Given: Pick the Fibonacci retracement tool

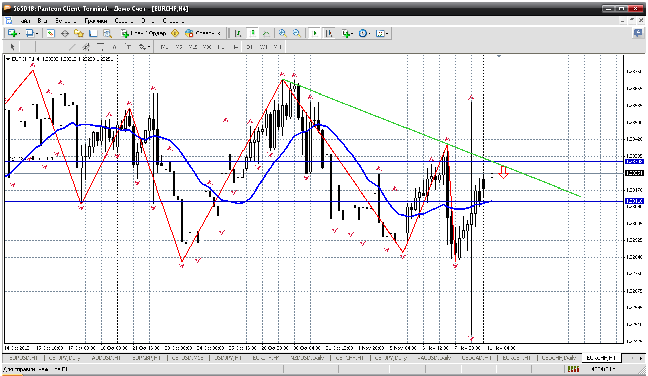Looking at the screenshot, I should click(x=100, y=47).
